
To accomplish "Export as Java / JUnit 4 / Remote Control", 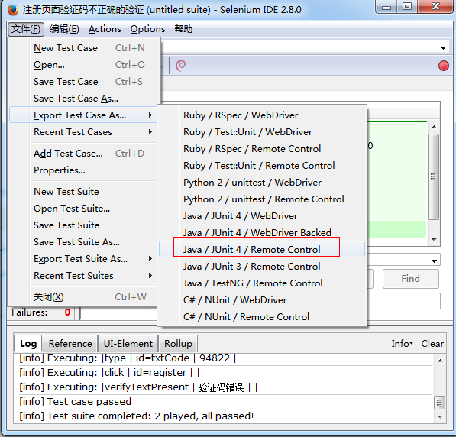I will pos(262,249).
